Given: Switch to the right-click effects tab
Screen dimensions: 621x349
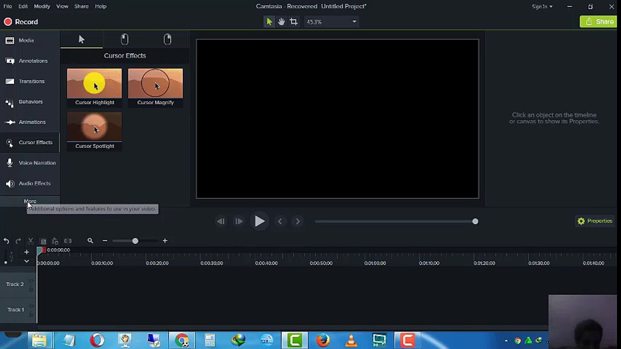Looking at the screenshot, I should tap(168, 40).
